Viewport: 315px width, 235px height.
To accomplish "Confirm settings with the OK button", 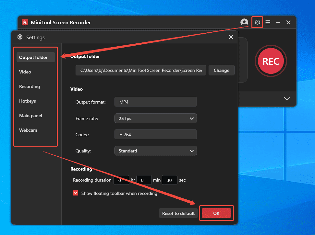I will click(x=216, y=213).
